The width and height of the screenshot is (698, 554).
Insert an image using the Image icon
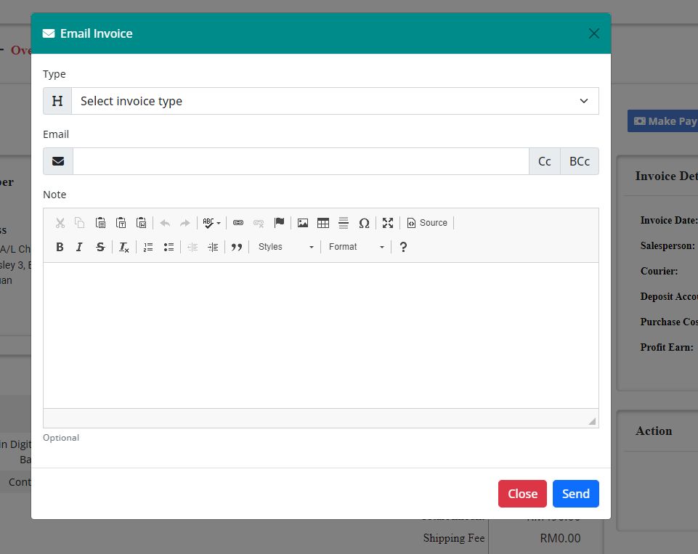tap(303, 223)
